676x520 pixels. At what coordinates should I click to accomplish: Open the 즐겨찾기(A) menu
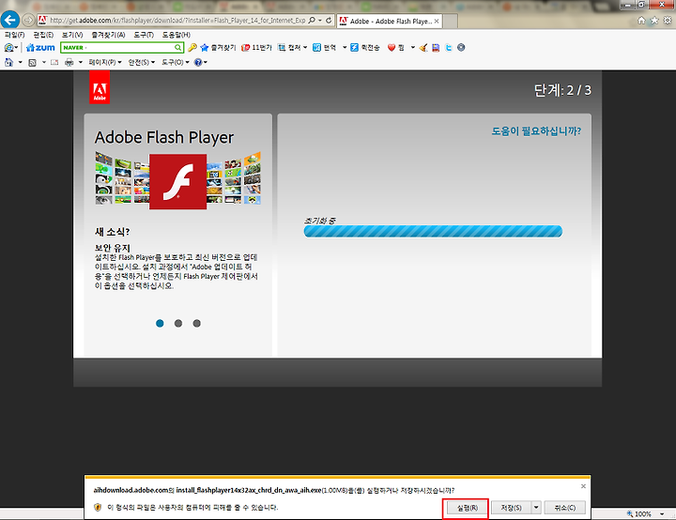pyautogui.click(x=108, y=35)
